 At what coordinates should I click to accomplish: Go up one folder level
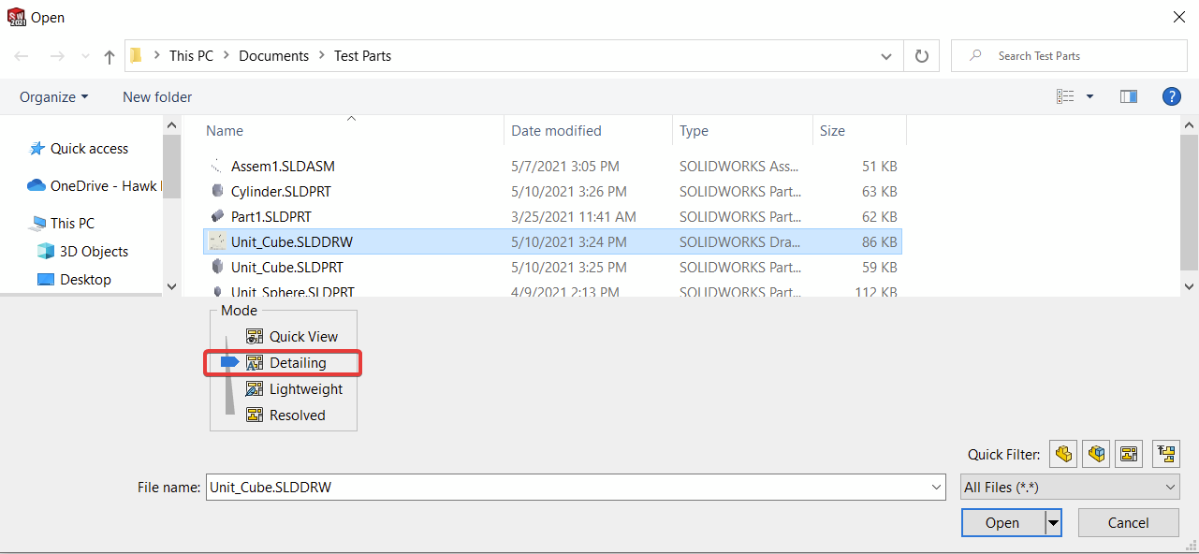coord(110,56)
